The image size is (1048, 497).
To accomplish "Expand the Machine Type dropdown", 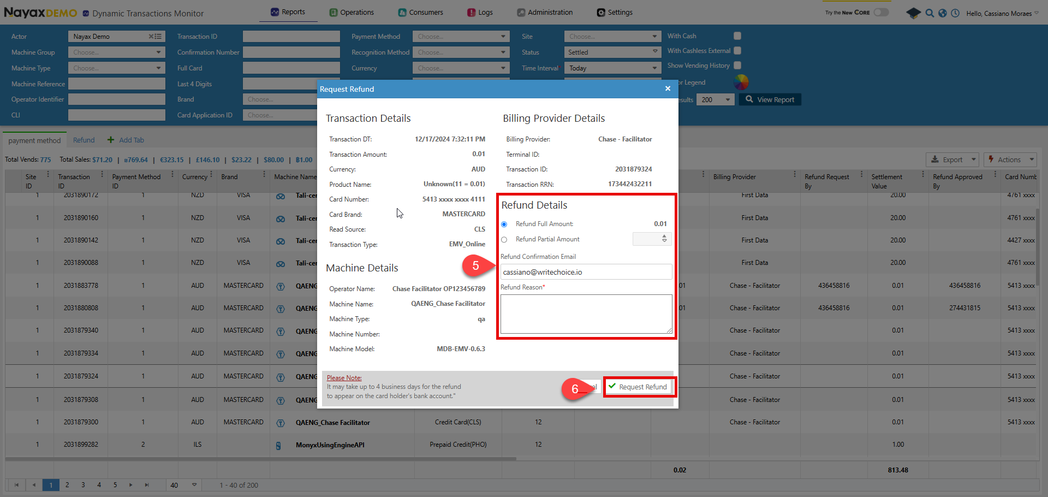I will (x=117, y=68).
